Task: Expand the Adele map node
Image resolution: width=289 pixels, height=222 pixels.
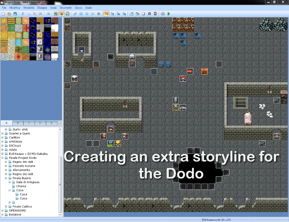Action: coord(2,150)
